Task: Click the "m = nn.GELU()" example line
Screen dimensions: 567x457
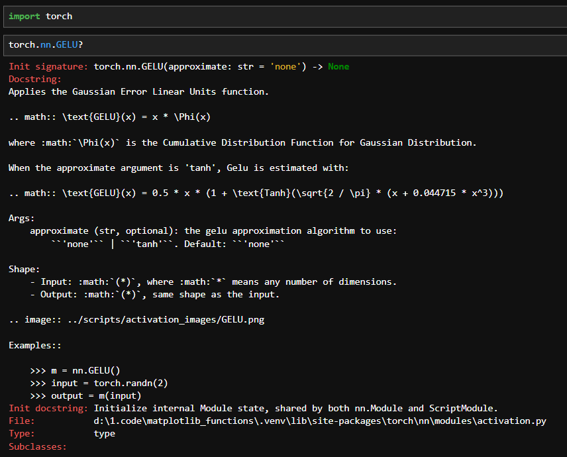Action: coord(85,370)
